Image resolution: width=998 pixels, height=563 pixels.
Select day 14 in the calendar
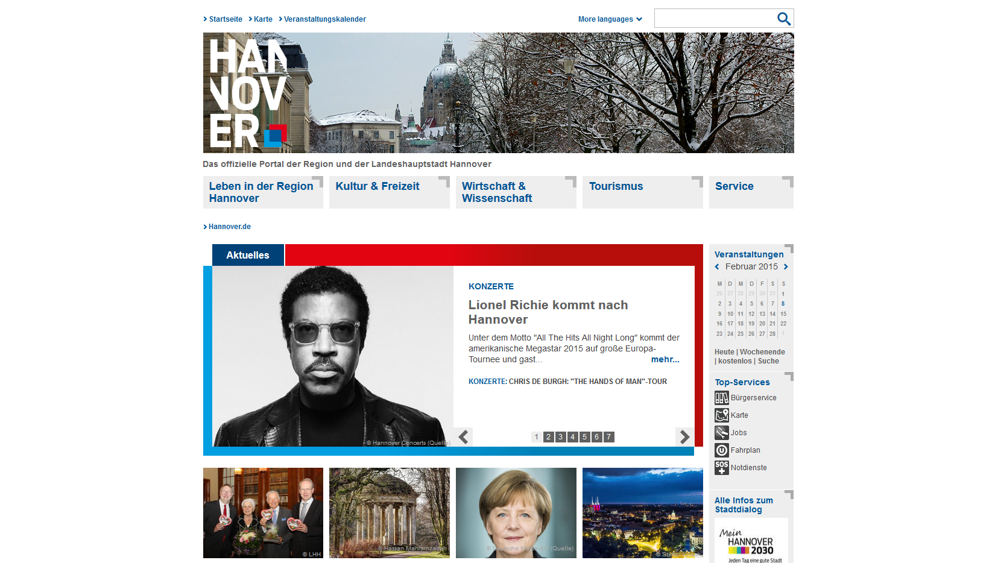point(772,314)
